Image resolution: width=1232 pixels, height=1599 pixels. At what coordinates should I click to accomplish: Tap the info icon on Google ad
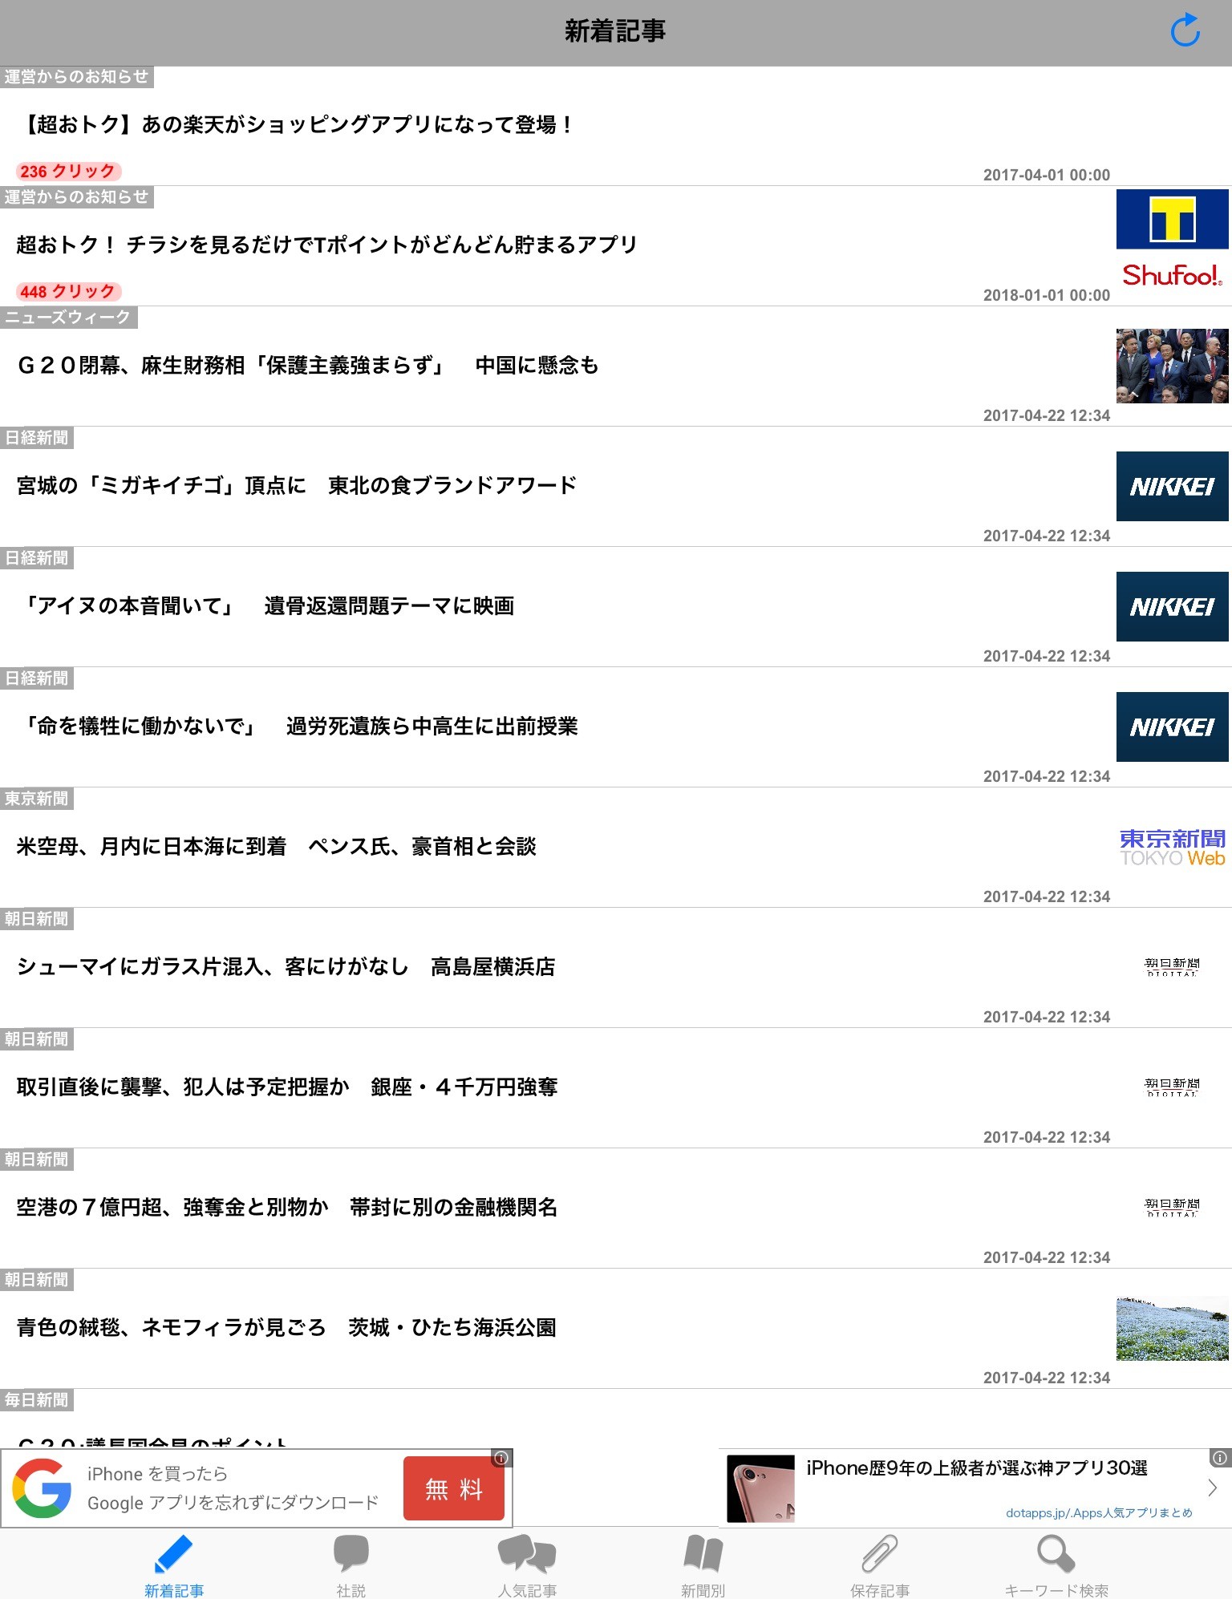(501, 1458)
